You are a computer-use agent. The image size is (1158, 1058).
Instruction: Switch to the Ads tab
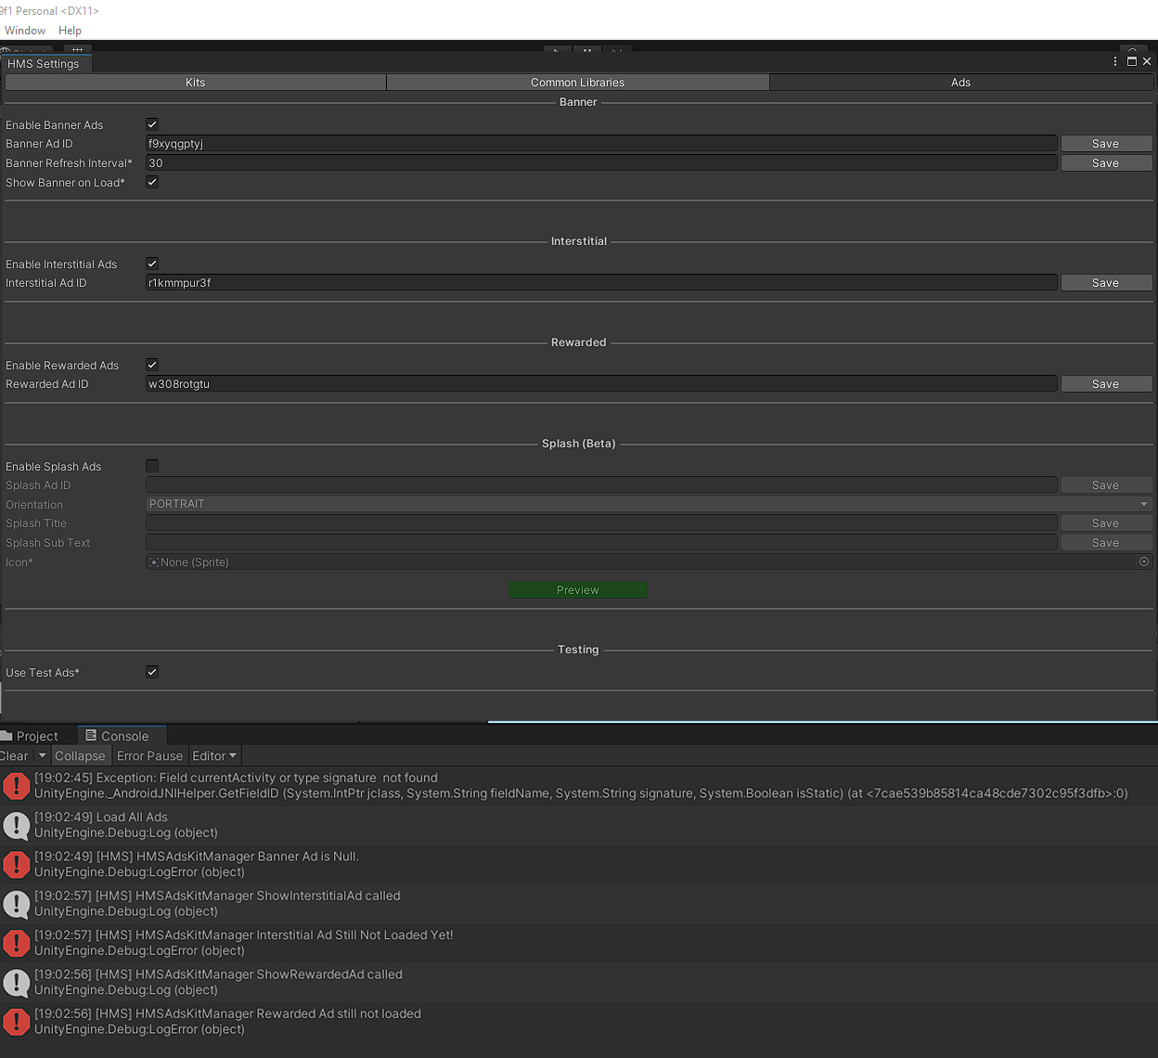coord(960,82)
